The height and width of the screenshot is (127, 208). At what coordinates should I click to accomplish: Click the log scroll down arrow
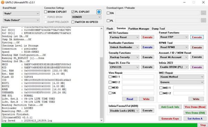pos(101,120)
